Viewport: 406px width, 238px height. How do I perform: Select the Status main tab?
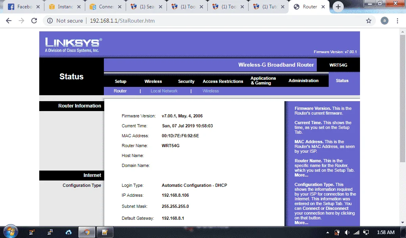pos(342,81)
